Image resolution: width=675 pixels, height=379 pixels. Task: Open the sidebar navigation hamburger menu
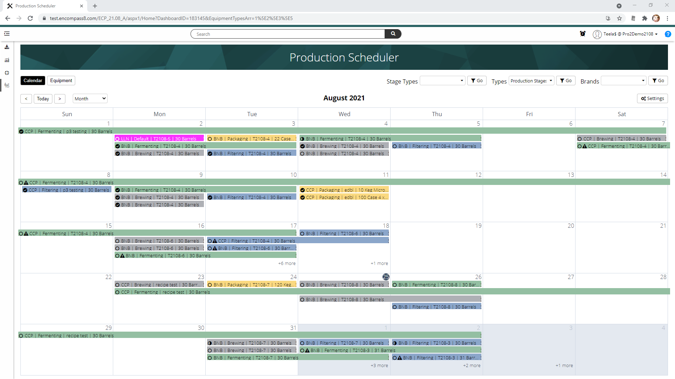(7, 33)
